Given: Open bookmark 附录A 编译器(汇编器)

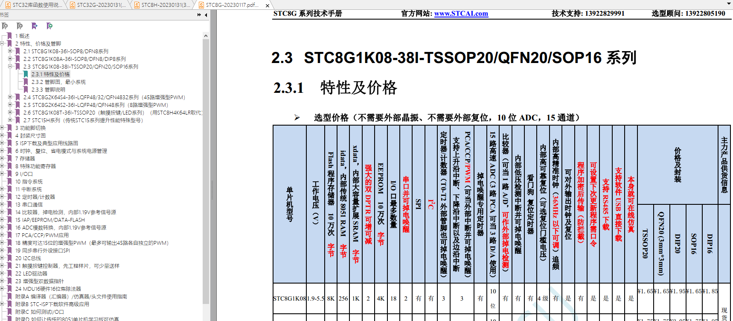Looking at the screenshot, I should (x=71, y=296).
